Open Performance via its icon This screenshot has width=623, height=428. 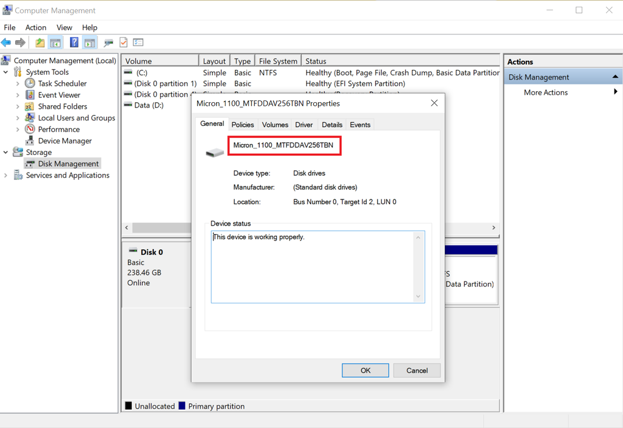tap(30, 129)
